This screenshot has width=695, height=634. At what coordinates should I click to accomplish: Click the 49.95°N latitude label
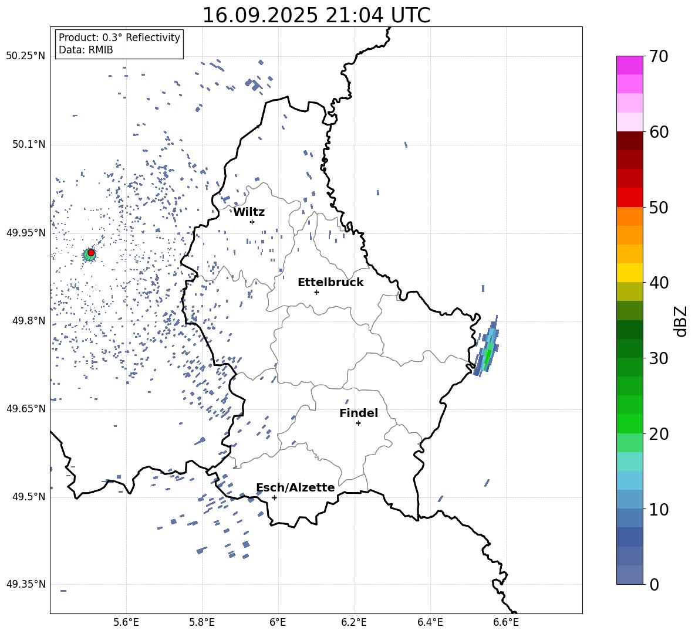coord(26,233)
